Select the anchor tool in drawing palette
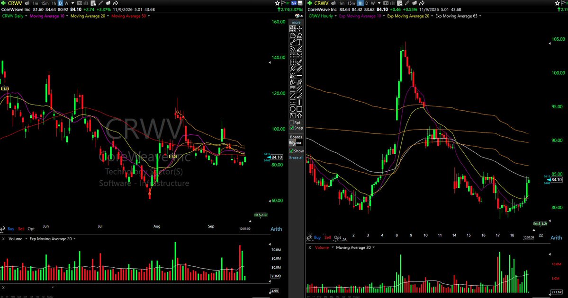The height and width of the screenshot is (298, 568). (x=299, y=62)
